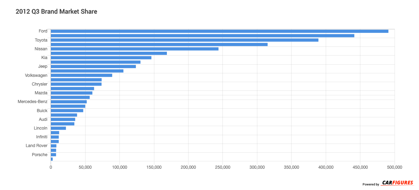Click the '100,000' axis value

pos(120,168)
